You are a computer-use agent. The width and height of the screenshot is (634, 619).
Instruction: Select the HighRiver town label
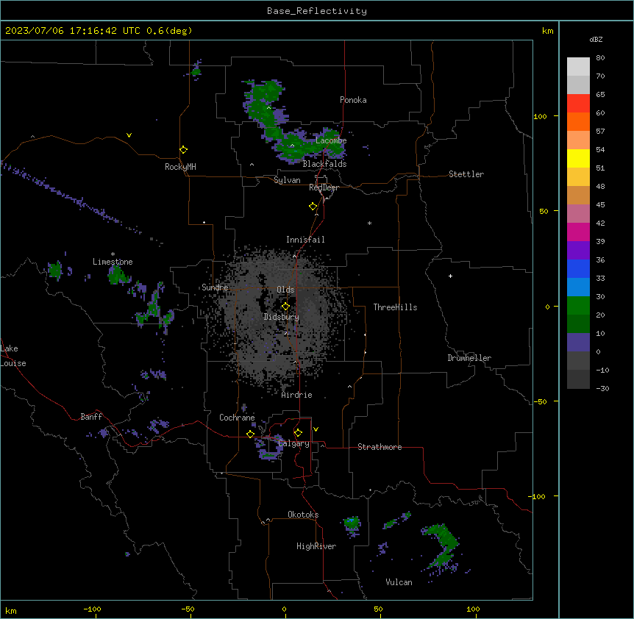(316, 546)
